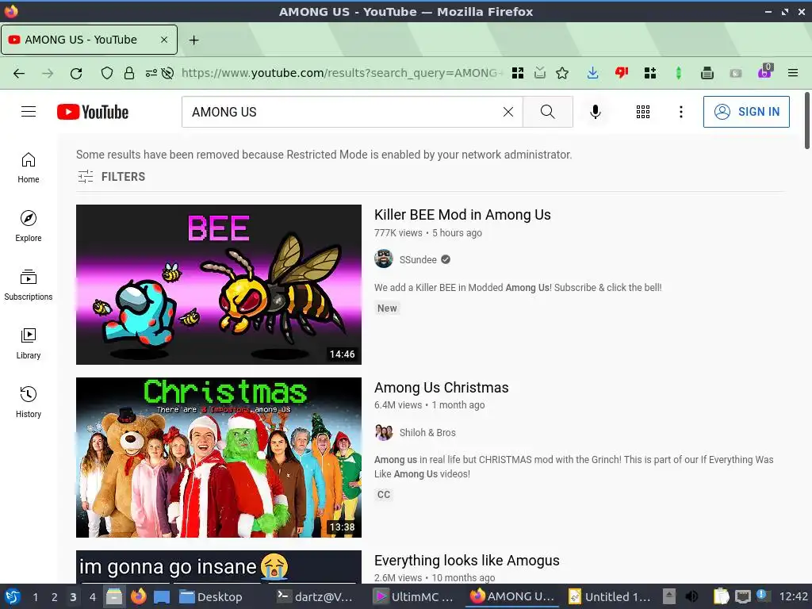Switch to the dartz@V... terminal window
This screenshot has width=812, height=609.
click(x=314, y=596)
